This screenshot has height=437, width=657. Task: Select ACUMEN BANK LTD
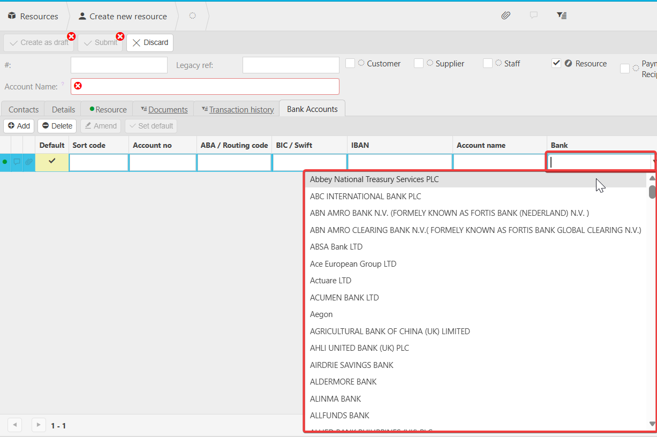tap(475, 298)
